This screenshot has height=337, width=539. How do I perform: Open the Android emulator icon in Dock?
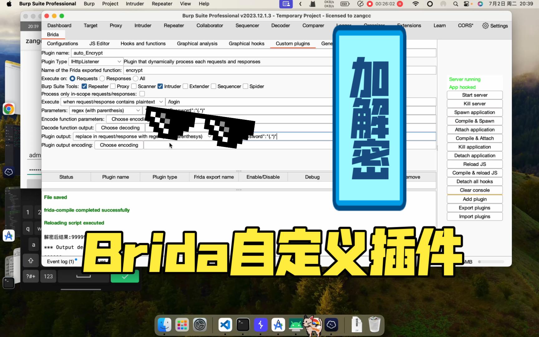[x=295, y=325]
